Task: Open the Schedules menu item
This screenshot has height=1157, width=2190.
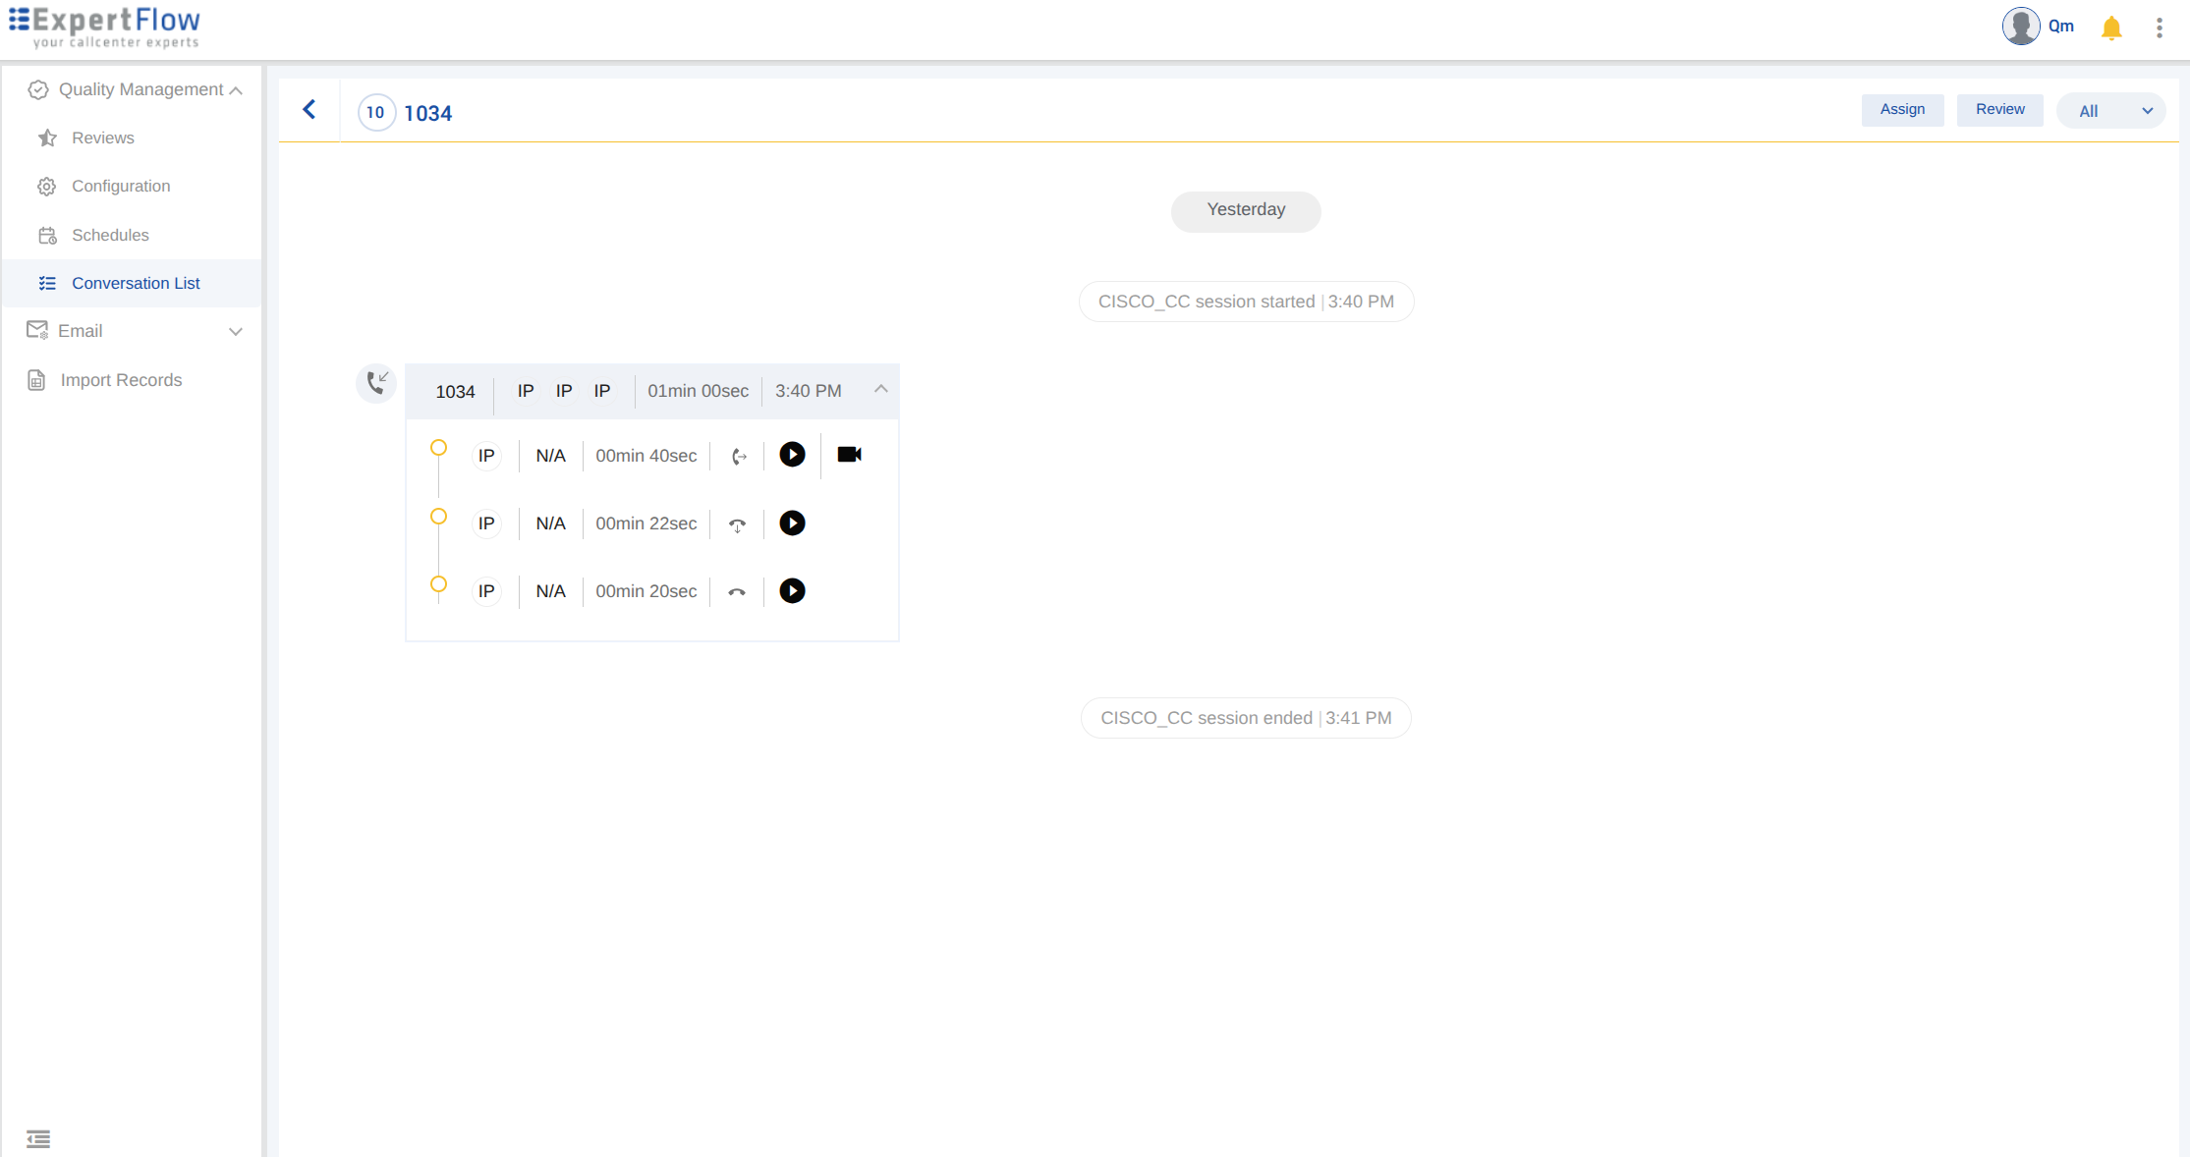Action: coord(110,235)
